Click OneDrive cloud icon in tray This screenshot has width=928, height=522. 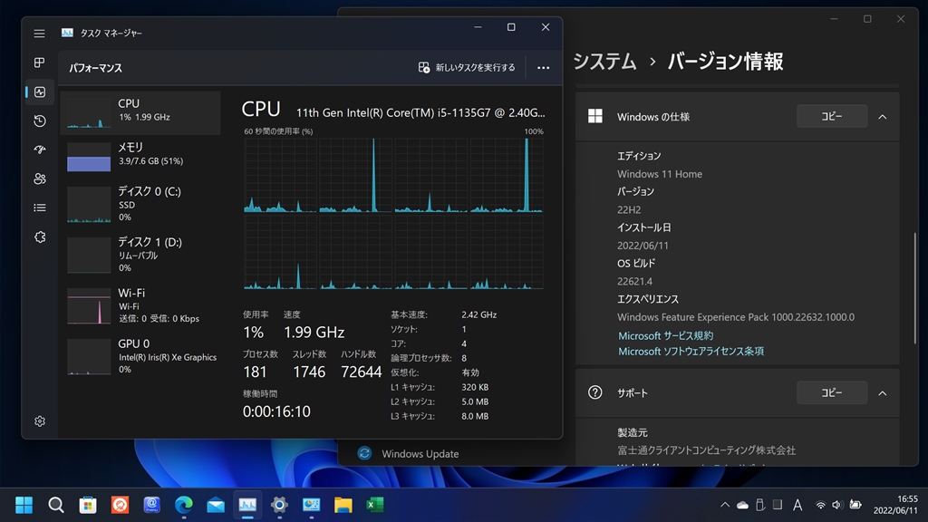(x=742, y=505)
